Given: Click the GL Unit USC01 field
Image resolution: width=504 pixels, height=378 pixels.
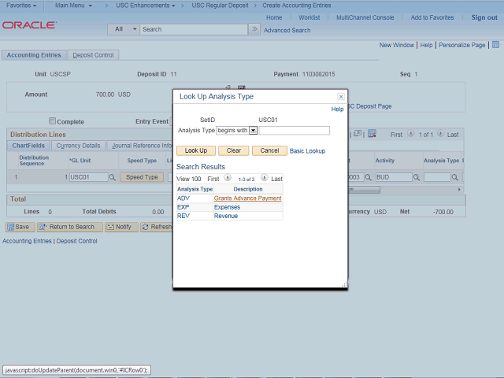Looking at the screenshot, I should [x=89, y=177].
